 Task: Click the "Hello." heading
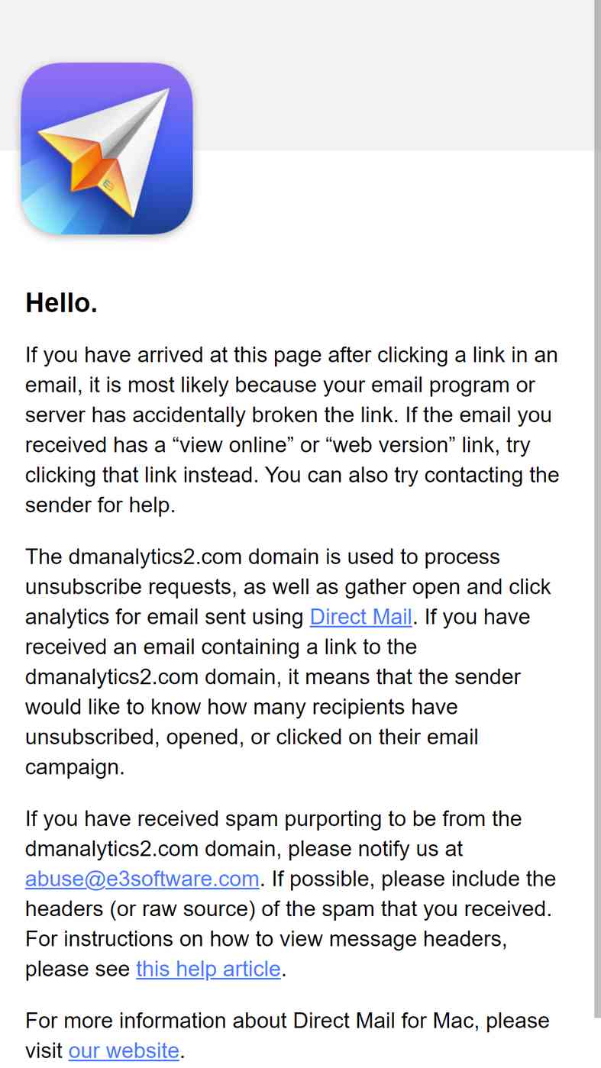(62, 303)
